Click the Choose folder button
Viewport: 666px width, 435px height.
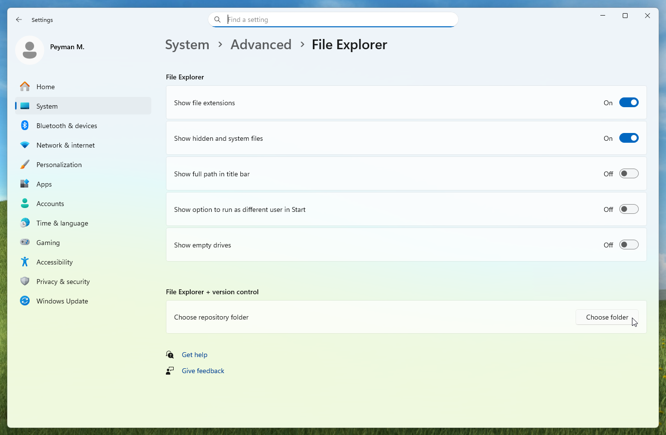pos(607,317)
